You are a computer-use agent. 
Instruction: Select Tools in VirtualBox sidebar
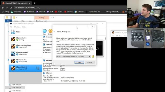point(26,32)
